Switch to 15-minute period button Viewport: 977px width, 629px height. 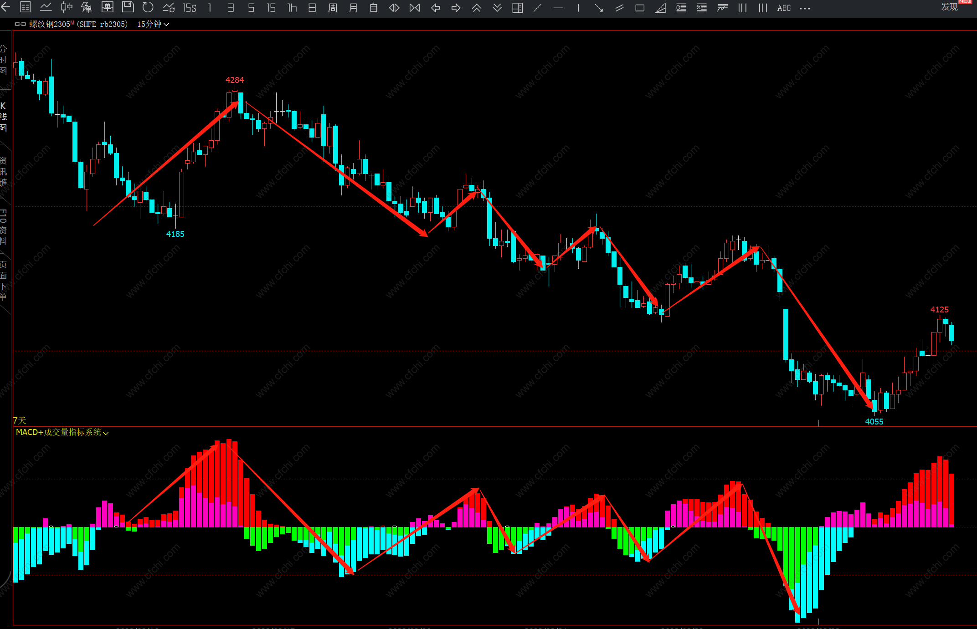(272, 8)
